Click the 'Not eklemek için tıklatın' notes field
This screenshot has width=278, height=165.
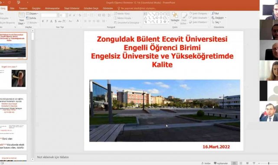pyautogui.click(x=52, y=157)
